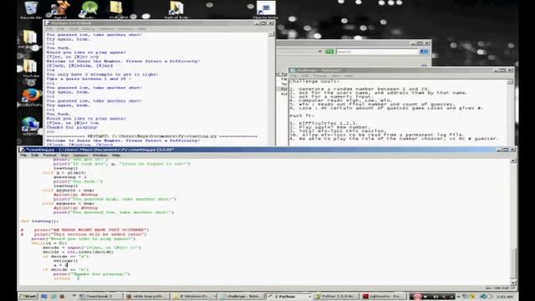Screen dimensions: 535x301
Task: Open the globe network icon on desktop
Action: (30, 126)
